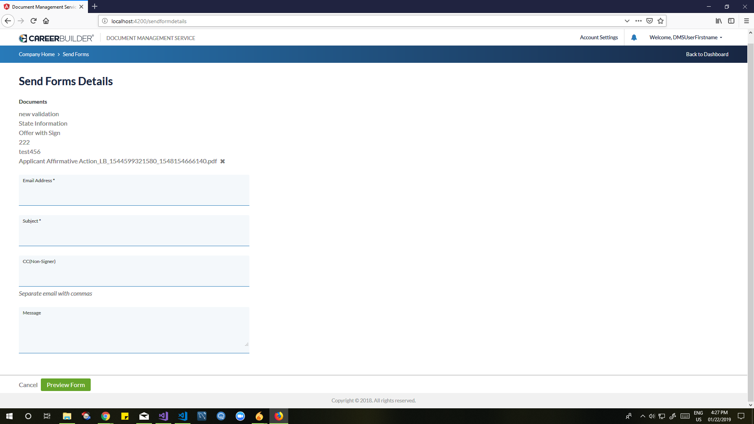Open Account Settings in the header
The height and width of the screenshot is (424, 754).
point(598,38)
